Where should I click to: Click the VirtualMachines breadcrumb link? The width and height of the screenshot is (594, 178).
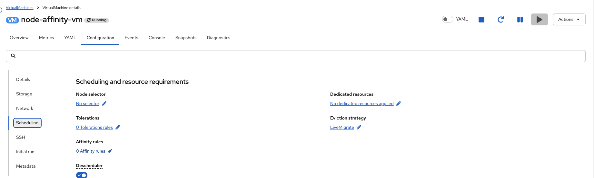pyautogui.click(x=19, y=8)
